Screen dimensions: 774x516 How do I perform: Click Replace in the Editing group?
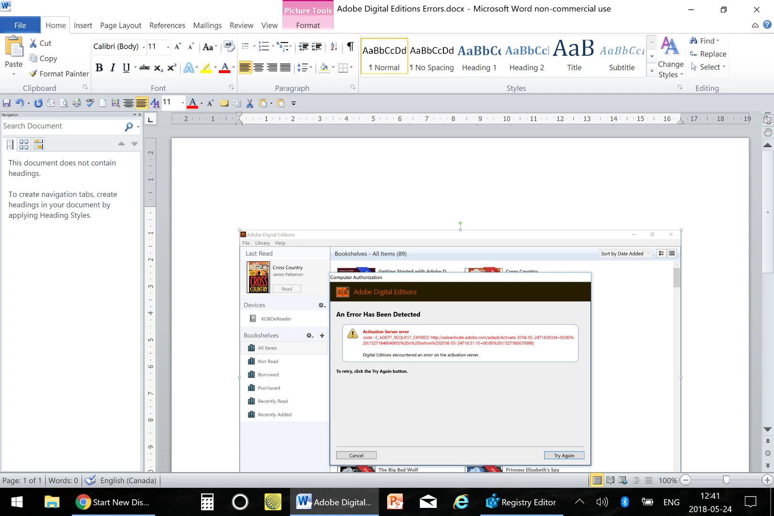pyautogui.click(x=708, y=54)
